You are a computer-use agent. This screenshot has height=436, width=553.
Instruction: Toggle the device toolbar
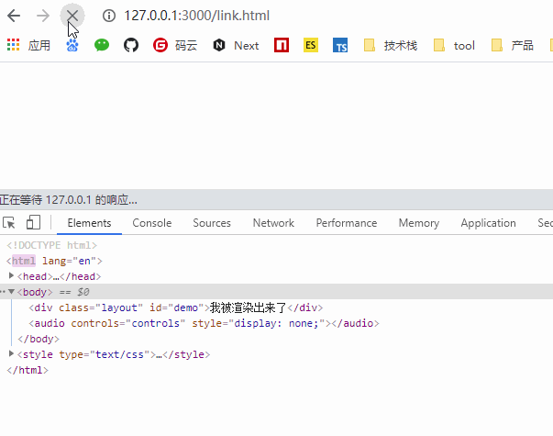[x=33, y=223]
